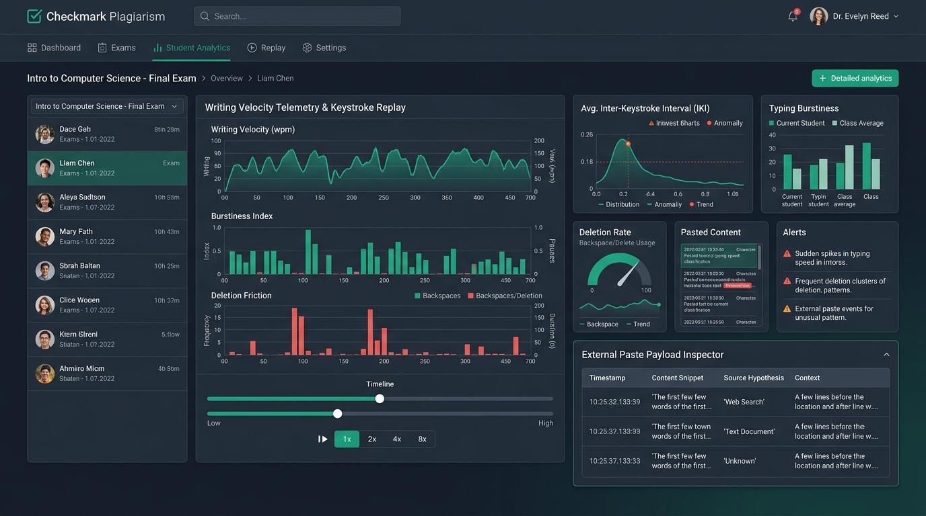The image size is (926, 516).
Task: Open the user menu chevron by Dr. Evelyn Reed
Action: click(896, 16)
